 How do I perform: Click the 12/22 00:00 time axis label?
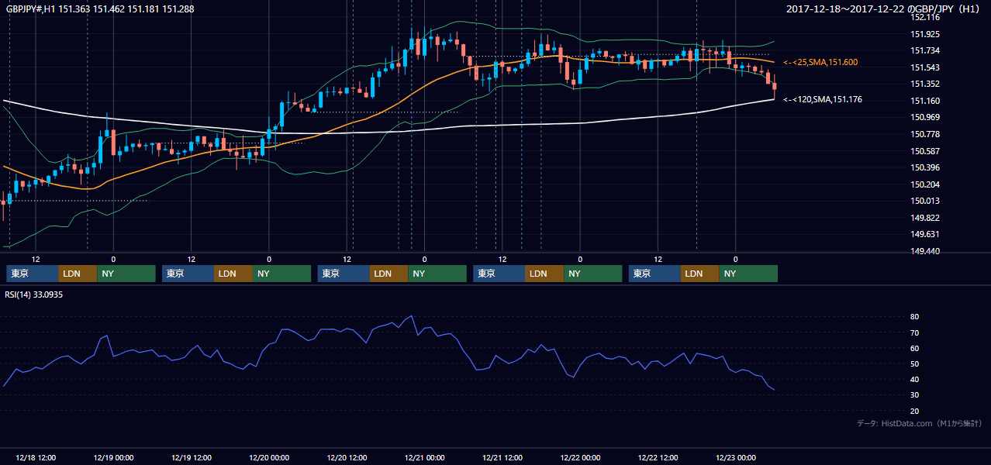tap(580, 457)
